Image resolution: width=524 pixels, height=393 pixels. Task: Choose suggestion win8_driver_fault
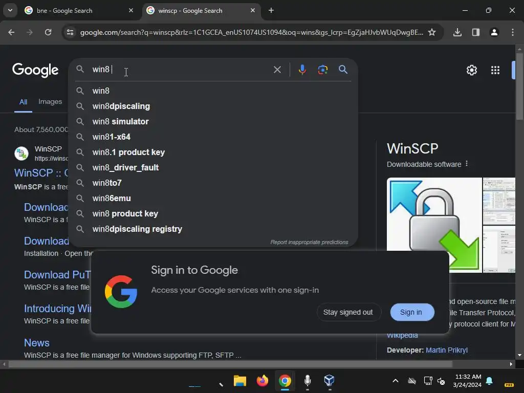213,167
